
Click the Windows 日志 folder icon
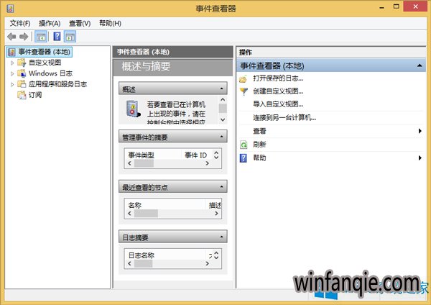[x=22, y=73]
